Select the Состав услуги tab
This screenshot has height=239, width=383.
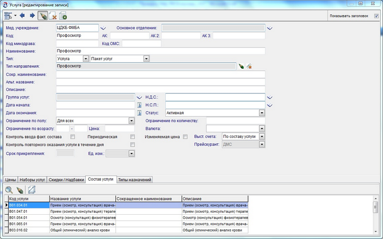(101, 179)
